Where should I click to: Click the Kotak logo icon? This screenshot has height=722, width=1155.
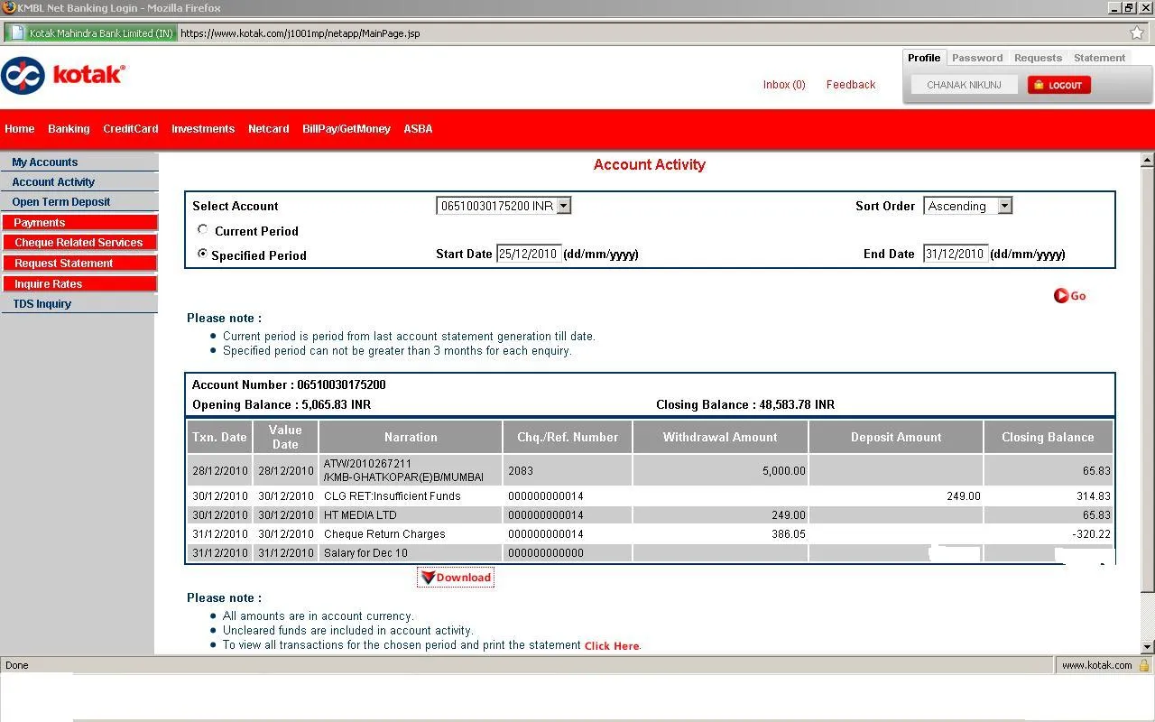(x=23, y=76)
